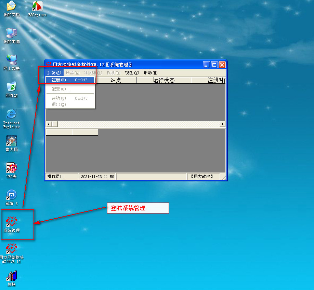Open the 视图 menu
Image resolution: width=314 pixels, height=290 pixels.
tap(132, 72)
